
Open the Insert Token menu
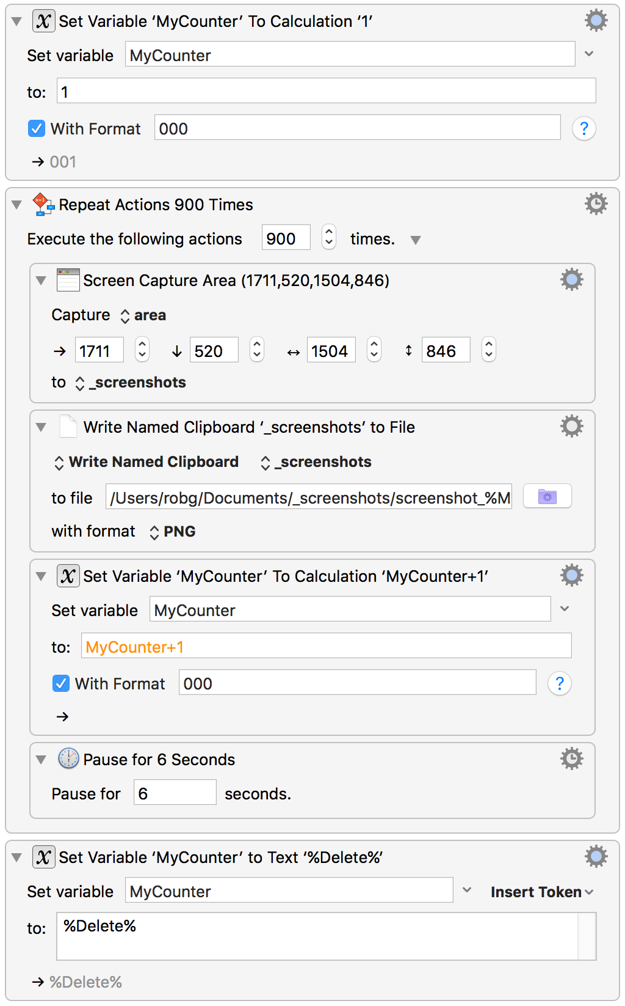click(x=542, y=892)
